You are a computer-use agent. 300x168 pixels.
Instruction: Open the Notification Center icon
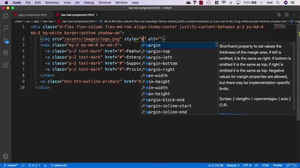292,2
